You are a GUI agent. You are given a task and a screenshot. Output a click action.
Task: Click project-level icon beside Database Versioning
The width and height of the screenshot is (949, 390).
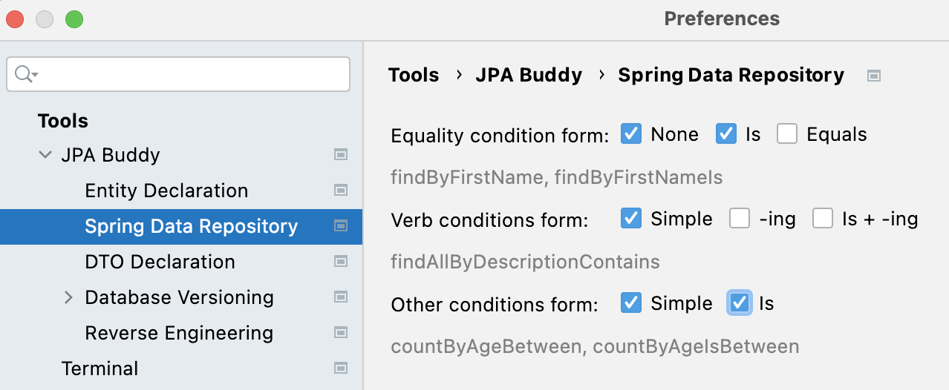[x=341, y=297]
